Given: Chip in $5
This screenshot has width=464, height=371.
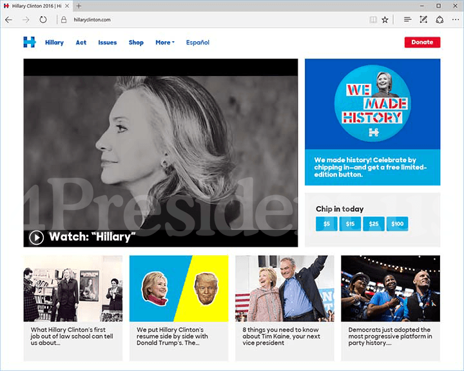Looking at the screenshot, I should (326, 224).
